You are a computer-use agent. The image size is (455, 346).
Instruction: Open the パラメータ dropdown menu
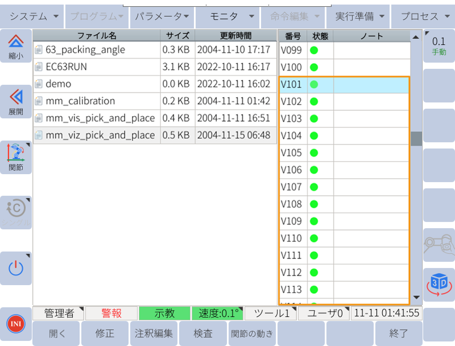[162, 17]
